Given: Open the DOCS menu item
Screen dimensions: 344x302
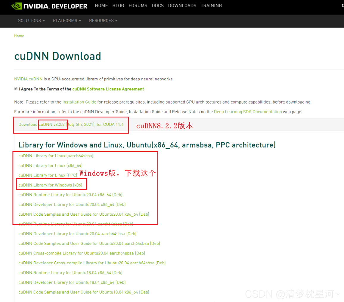Looking at the screenshot, I should coord(158,6).
